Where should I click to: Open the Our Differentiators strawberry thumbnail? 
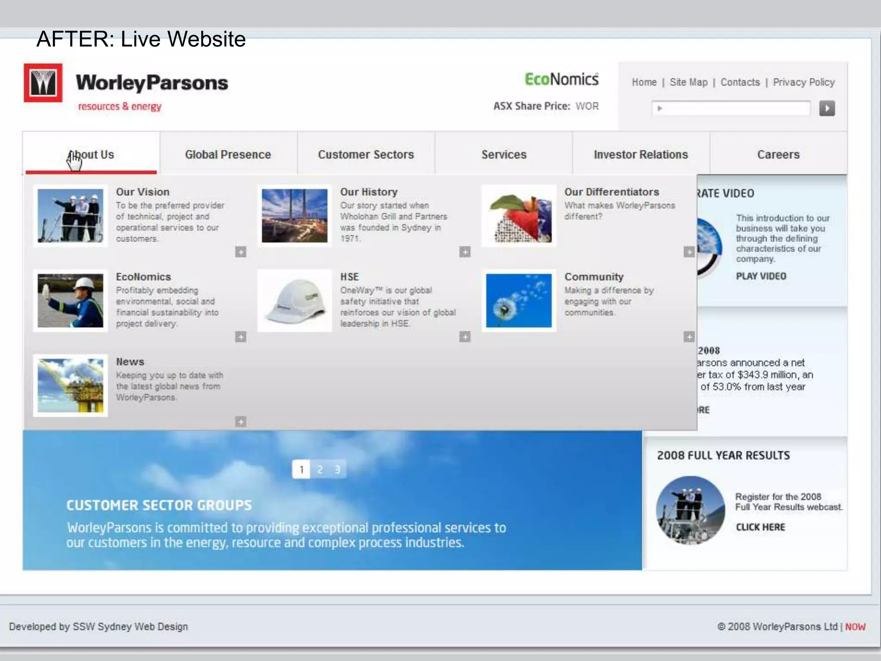pyautogui.click(x=519, y=216)
